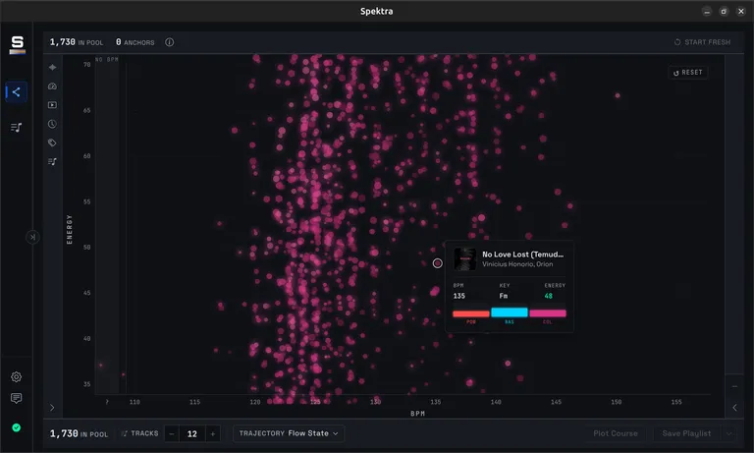Expand the right panel chevron

point(734,408)
